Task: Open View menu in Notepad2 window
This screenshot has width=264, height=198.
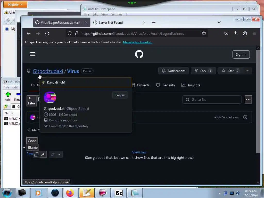Action: pos(104,14)
